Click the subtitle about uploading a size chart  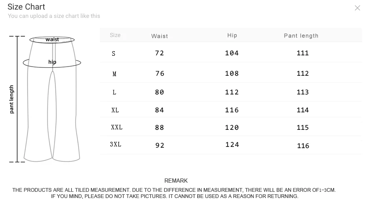click(54, 16)
